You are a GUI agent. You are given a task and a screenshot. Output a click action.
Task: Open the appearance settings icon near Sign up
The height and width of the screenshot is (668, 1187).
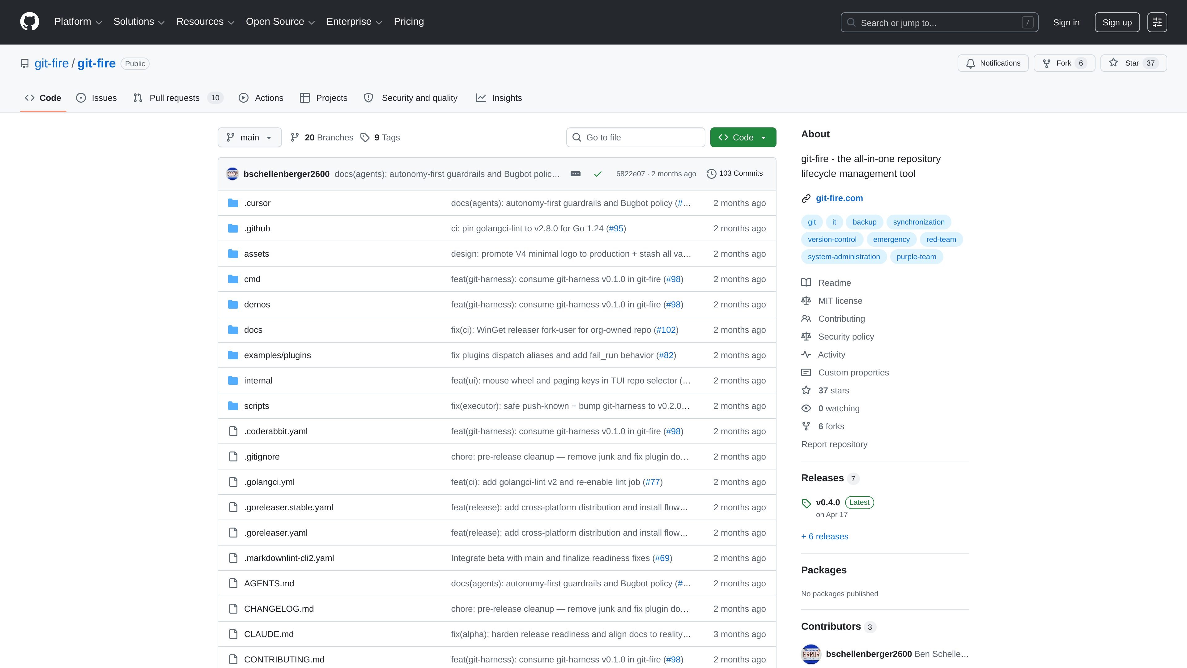[1157, 22]
